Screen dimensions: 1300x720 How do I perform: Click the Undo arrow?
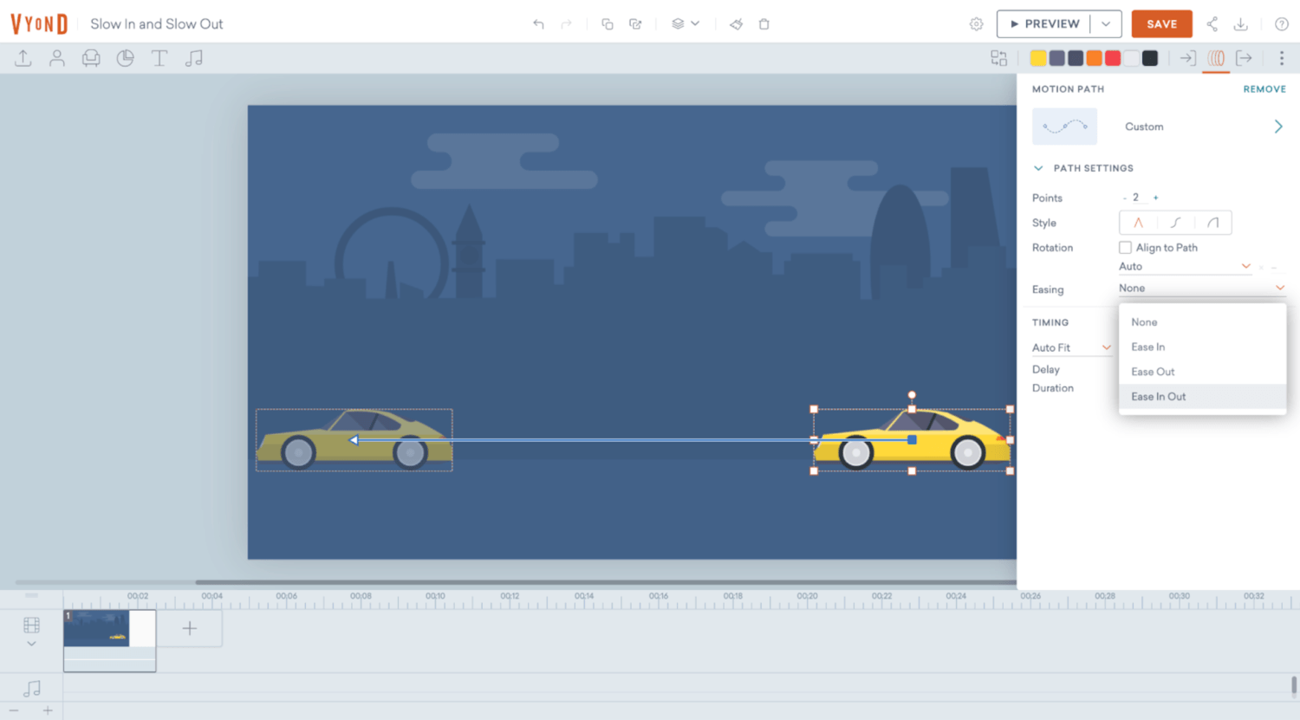pyautogui.click(x=538, y=24)
